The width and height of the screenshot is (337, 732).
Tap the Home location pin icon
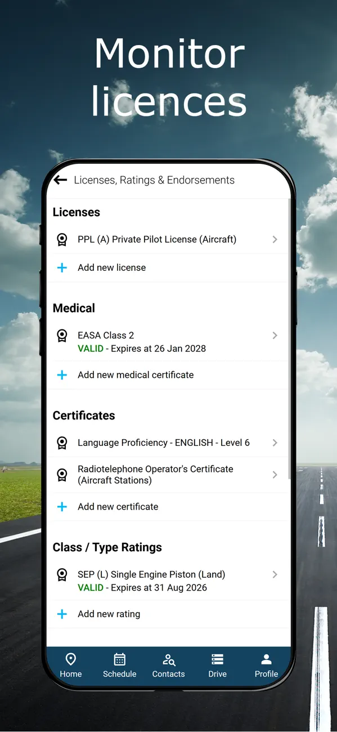point(71,659)
